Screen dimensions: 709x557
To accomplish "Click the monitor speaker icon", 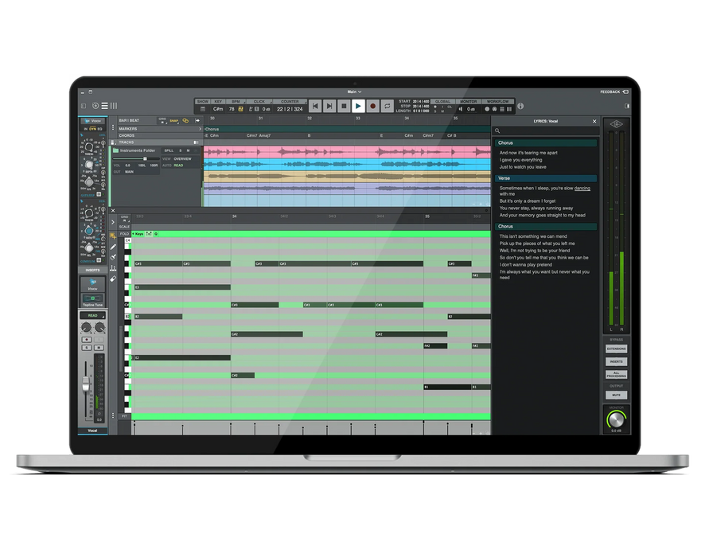I will 461,109.
